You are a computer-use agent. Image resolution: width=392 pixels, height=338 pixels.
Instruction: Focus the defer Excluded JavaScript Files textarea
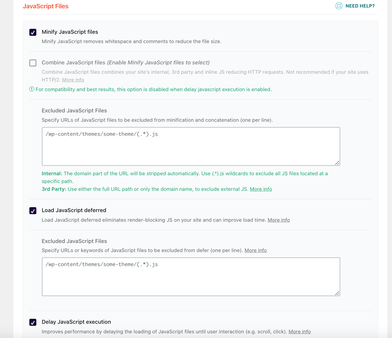coord(191,277)
